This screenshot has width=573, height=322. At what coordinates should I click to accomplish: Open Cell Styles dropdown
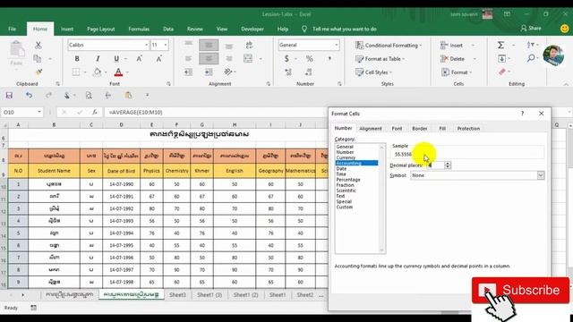[373, 72]
